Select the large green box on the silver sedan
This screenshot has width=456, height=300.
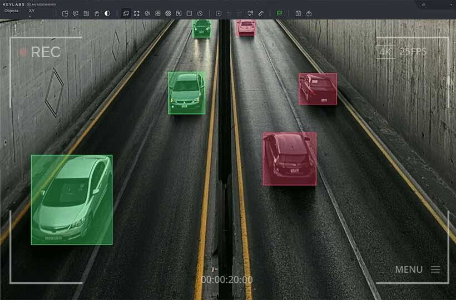[x=72, y=200]
